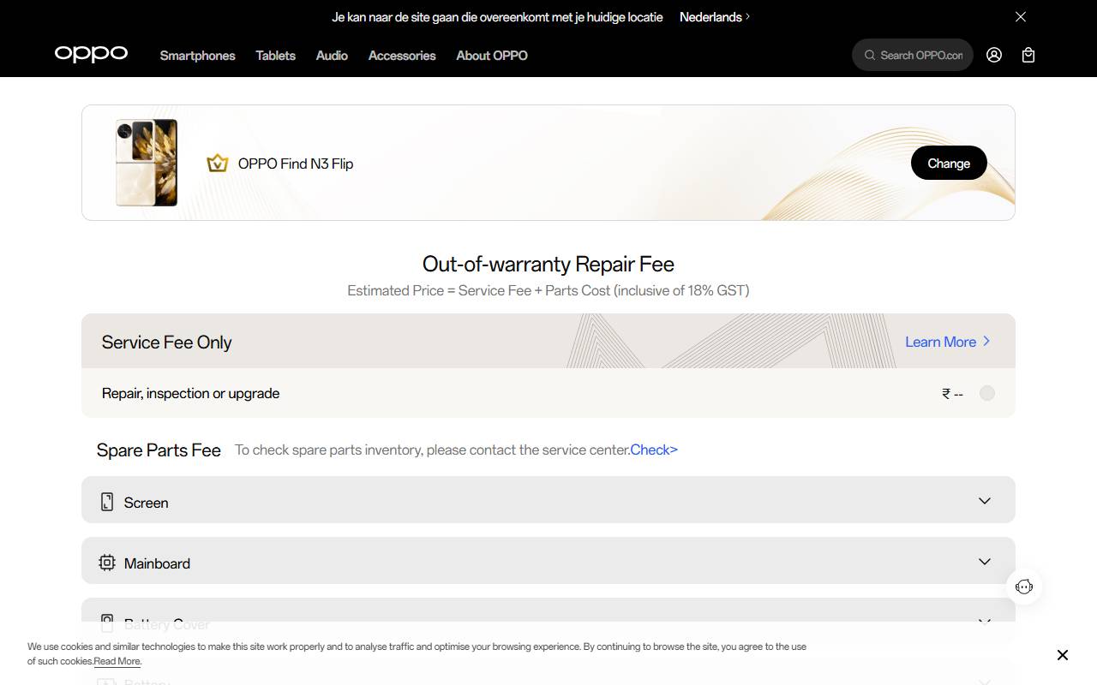Expand the Screen section chevron
Viewport: 1097px width, 685px height.
click(985, 501)
